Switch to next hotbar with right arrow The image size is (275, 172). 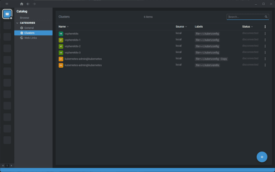[x=11, y=166]
